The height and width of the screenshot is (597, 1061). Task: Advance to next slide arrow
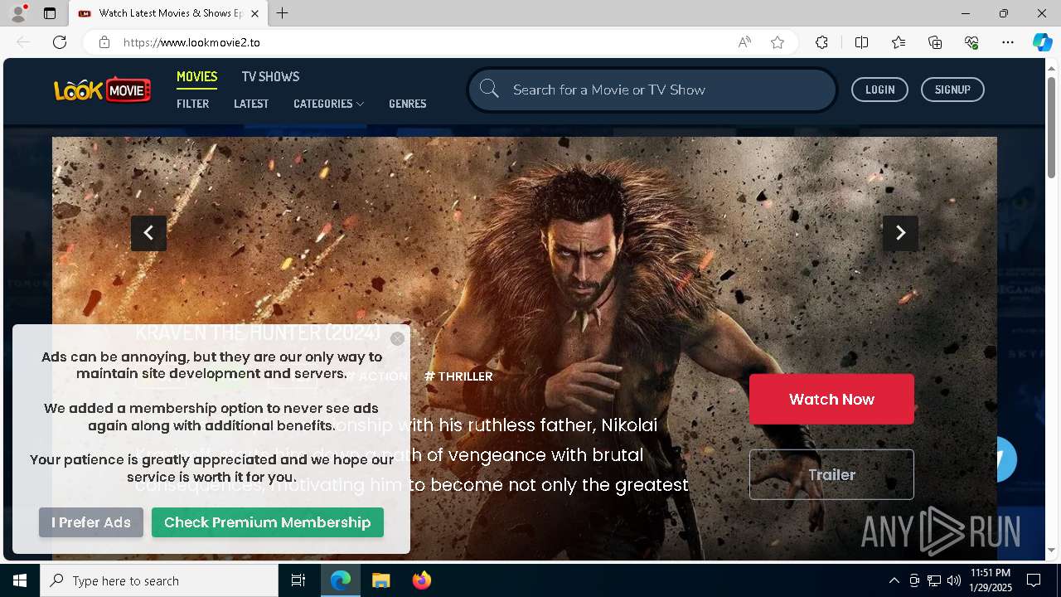click(x=900, y=233)
